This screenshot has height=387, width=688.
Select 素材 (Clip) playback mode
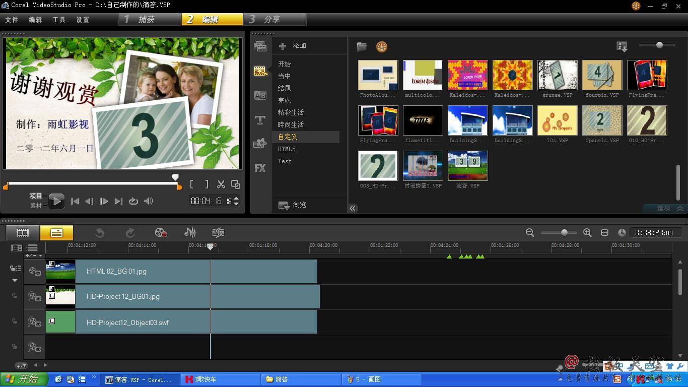click(36, 206)
